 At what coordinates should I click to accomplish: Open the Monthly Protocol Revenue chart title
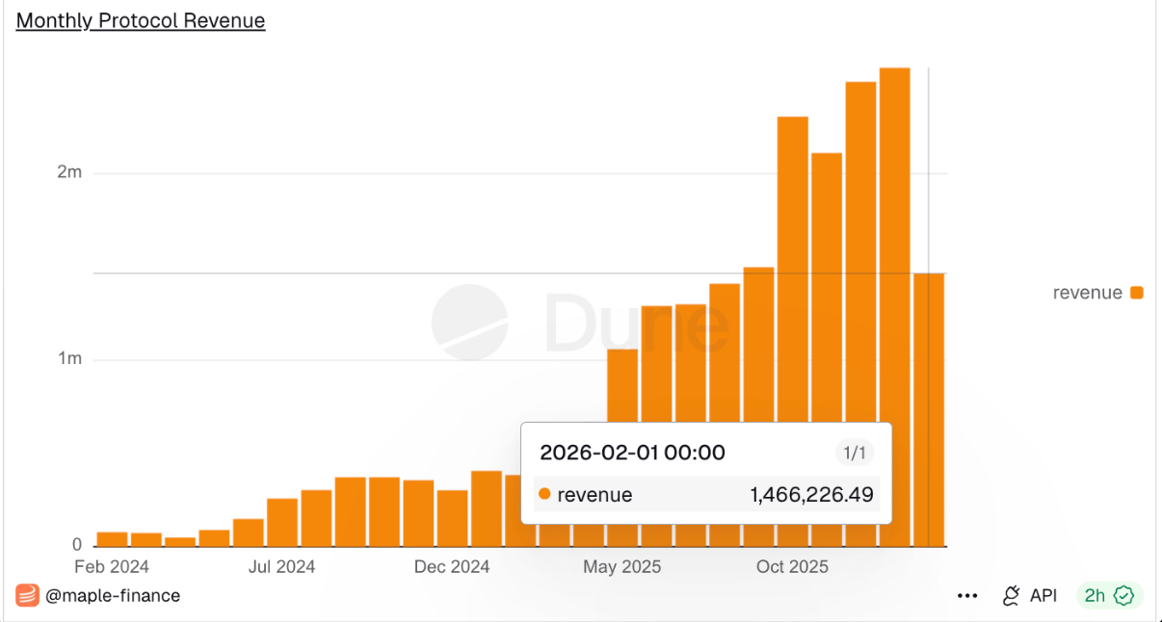coord(141,20)
